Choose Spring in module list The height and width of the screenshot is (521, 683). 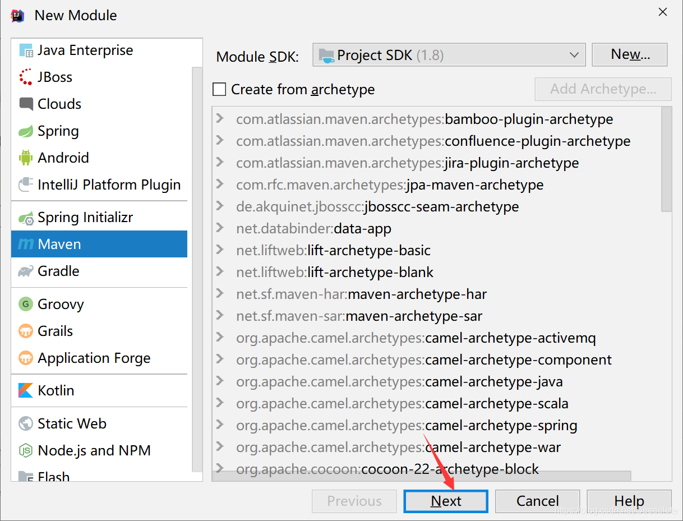point(99,131)
